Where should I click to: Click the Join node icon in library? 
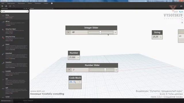[3, 80]
